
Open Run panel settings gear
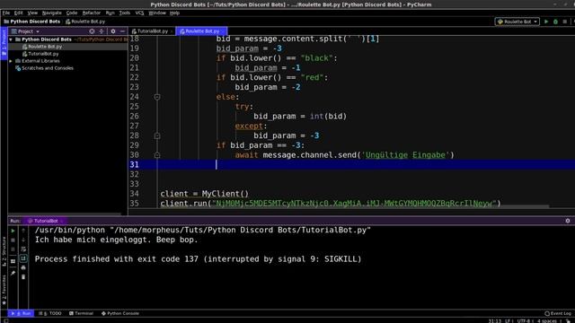(568, 221)
